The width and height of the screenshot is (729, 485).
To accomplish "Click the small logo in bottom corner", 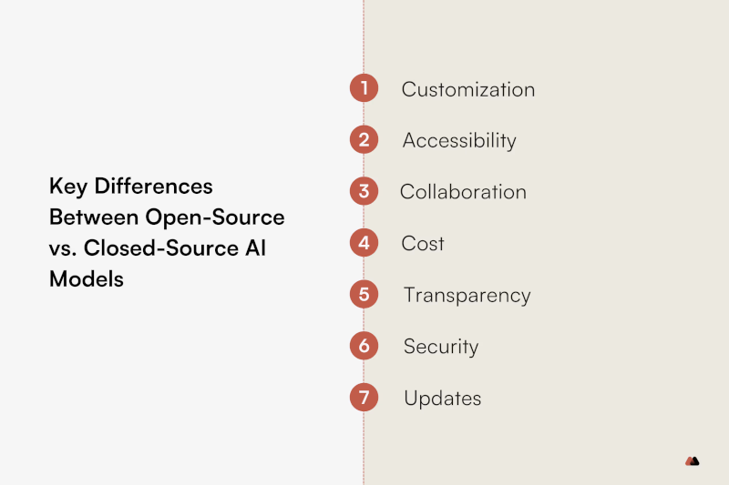I will click(x=693, y=460).
